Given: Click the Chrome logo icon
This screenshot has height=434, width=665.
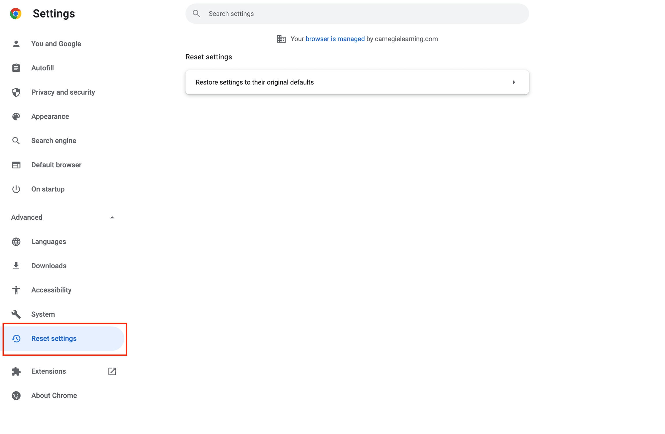Looking at the screenshot, I should pyautogui.click(x=16, y=14).
